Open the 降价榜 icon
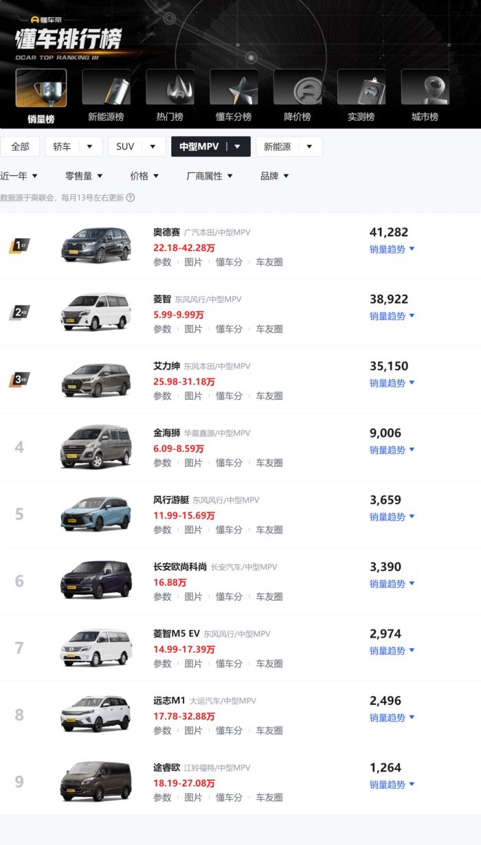 (x=298, y=87)
